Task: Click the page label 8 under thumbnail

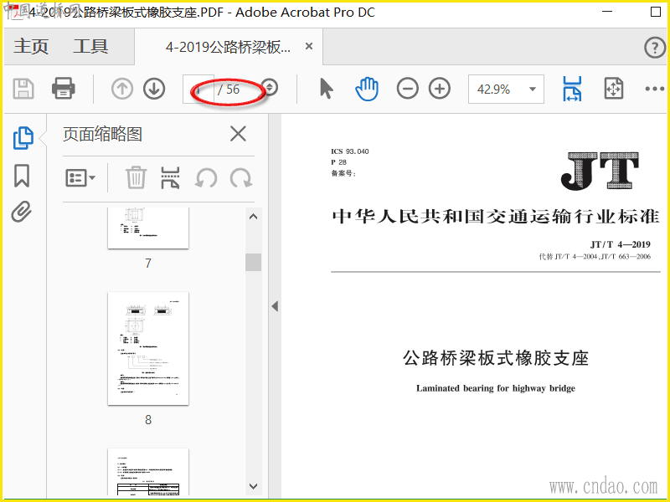Action: click(148, 420)
